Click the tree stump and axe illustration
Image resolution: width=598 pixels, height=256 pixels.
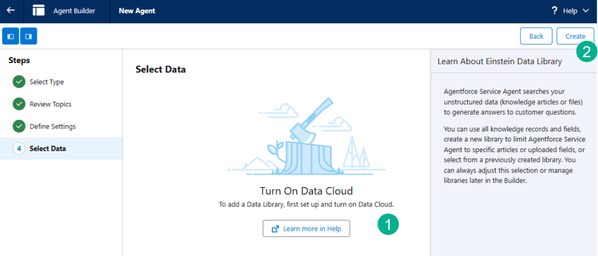point(306,140)
